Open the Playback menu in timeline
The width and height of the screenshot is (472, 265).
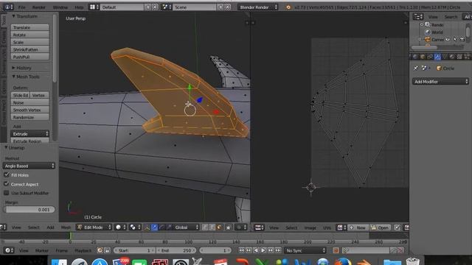(x=83, y=250)
